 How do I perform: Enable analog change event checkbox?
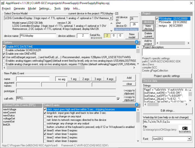tap(4, 64)
